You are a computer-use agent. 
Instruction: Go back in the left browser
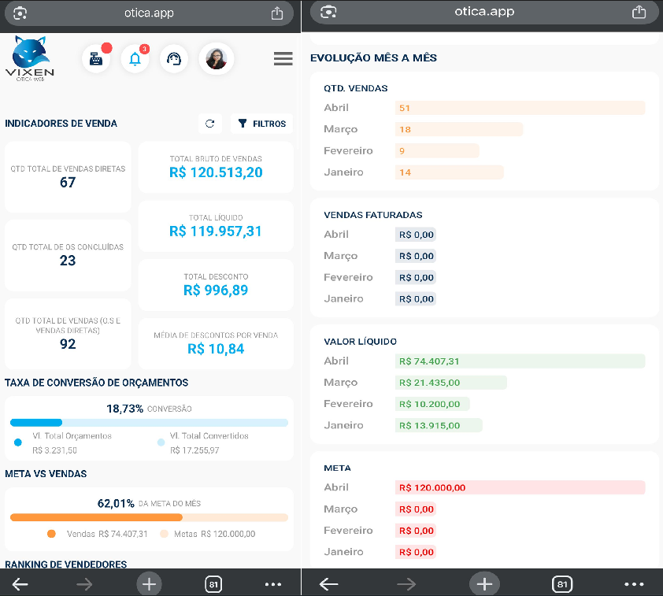20,584
